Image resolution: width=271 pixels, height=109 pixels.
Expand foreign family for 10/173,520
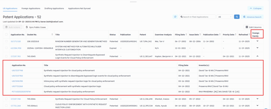tap(257, 41)
